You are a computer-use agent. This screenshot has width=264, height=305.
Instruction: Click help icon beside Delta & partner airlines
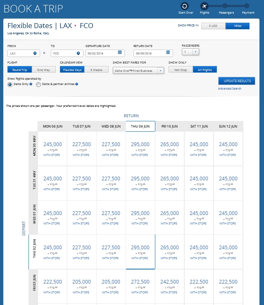[77, 84]
